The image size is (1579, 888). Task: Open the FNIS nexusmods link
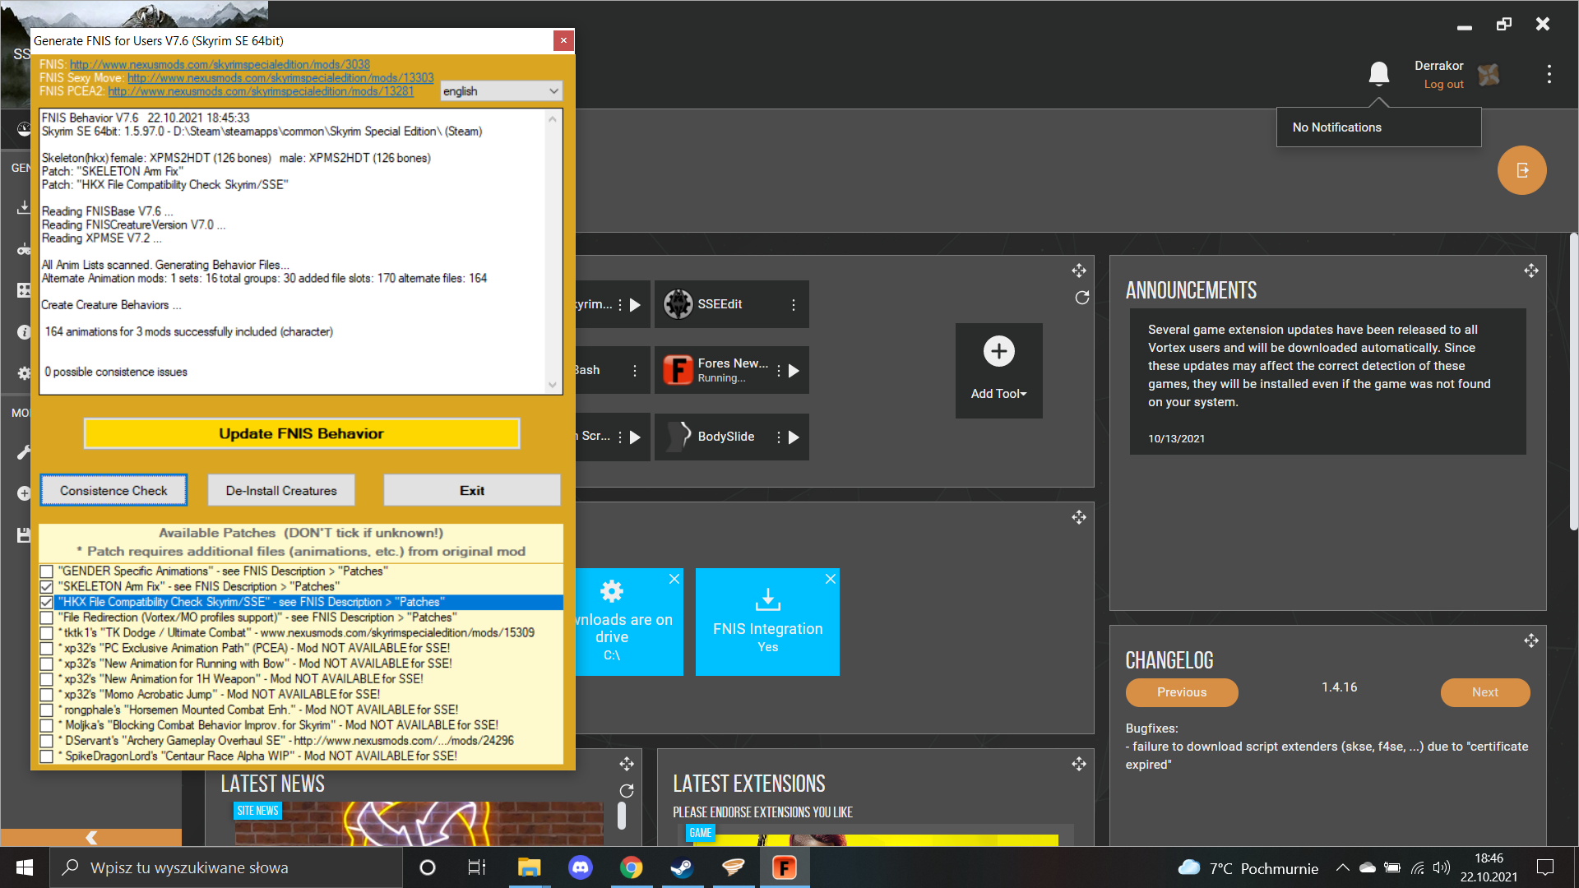pos(220,64)
